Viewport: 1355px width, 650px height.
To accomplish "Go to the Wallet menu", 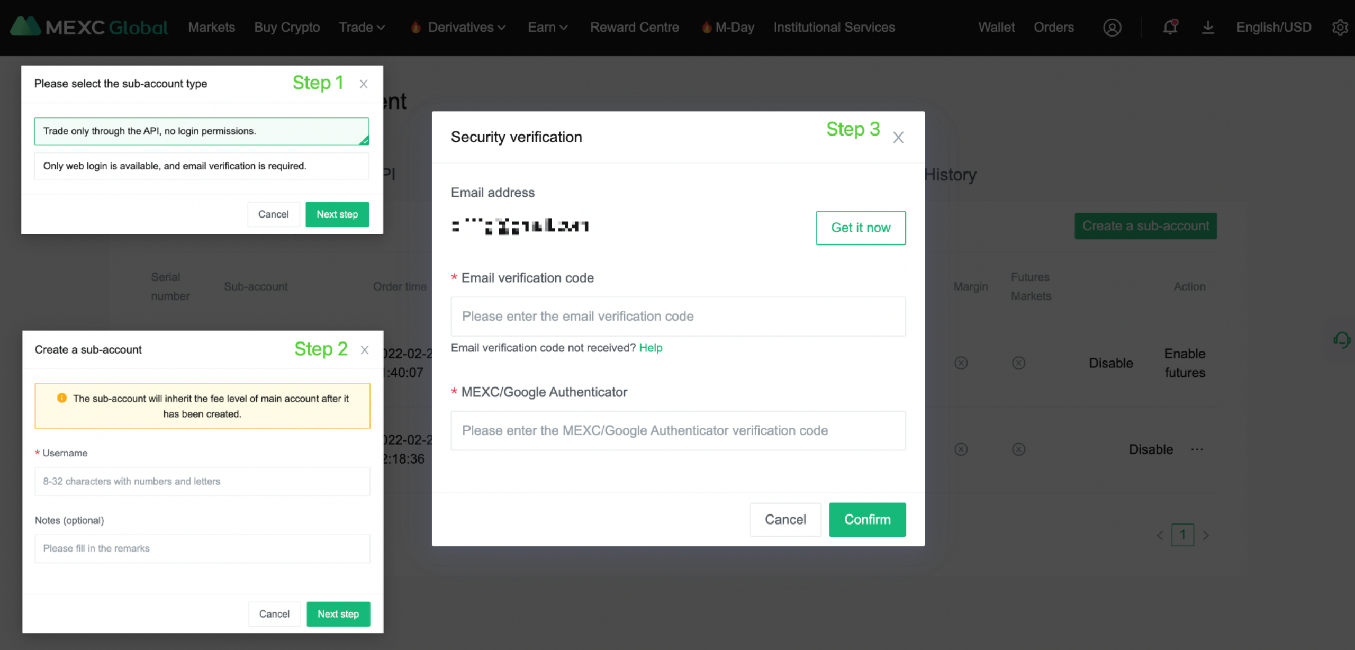I will pyautogui.click(x=996, y=28).
